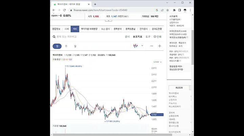
Task: Open 신한지주 from recent views
Action: [x=173, y=100]
